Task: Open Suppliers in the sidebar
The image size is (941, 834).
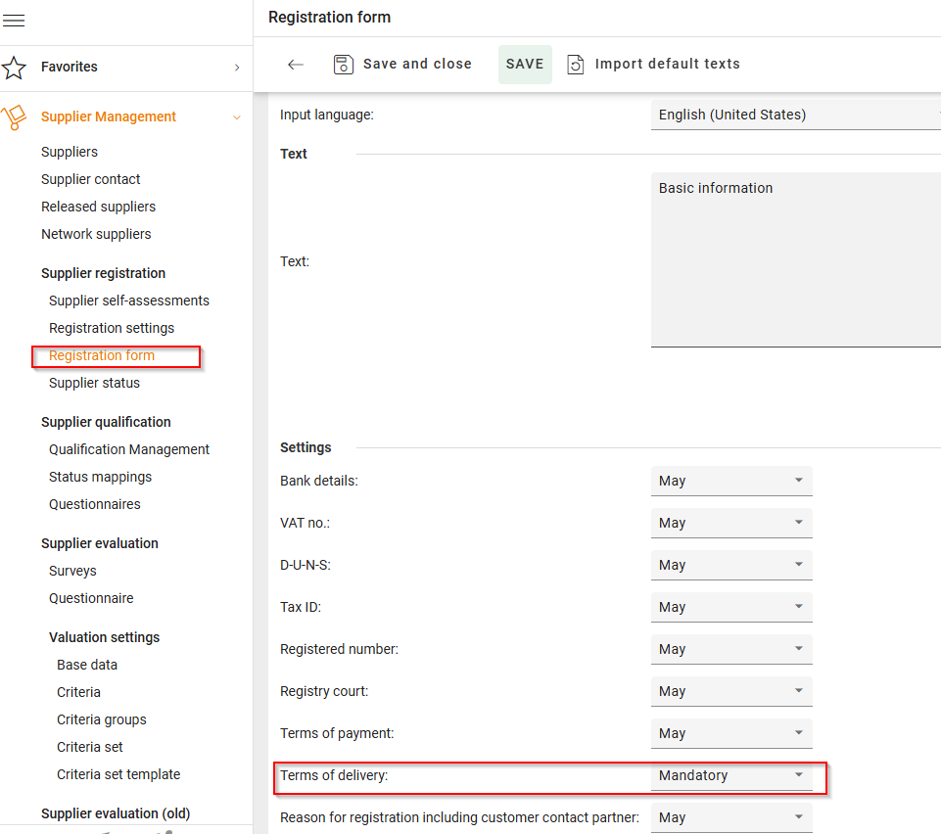Action: pyautogui.click(x=70, y=152)
